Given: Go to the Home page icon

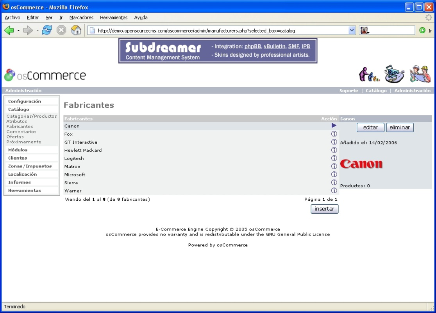Looking at the screenshot, I should [x=76, y=30].
